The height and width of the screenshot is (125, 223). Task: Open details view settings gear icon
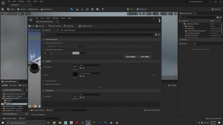[x=159, y=35]
